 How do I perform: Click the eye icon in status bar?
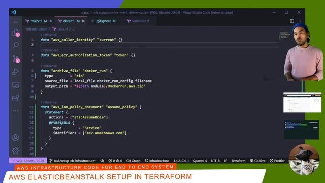[x=102, y=161]
